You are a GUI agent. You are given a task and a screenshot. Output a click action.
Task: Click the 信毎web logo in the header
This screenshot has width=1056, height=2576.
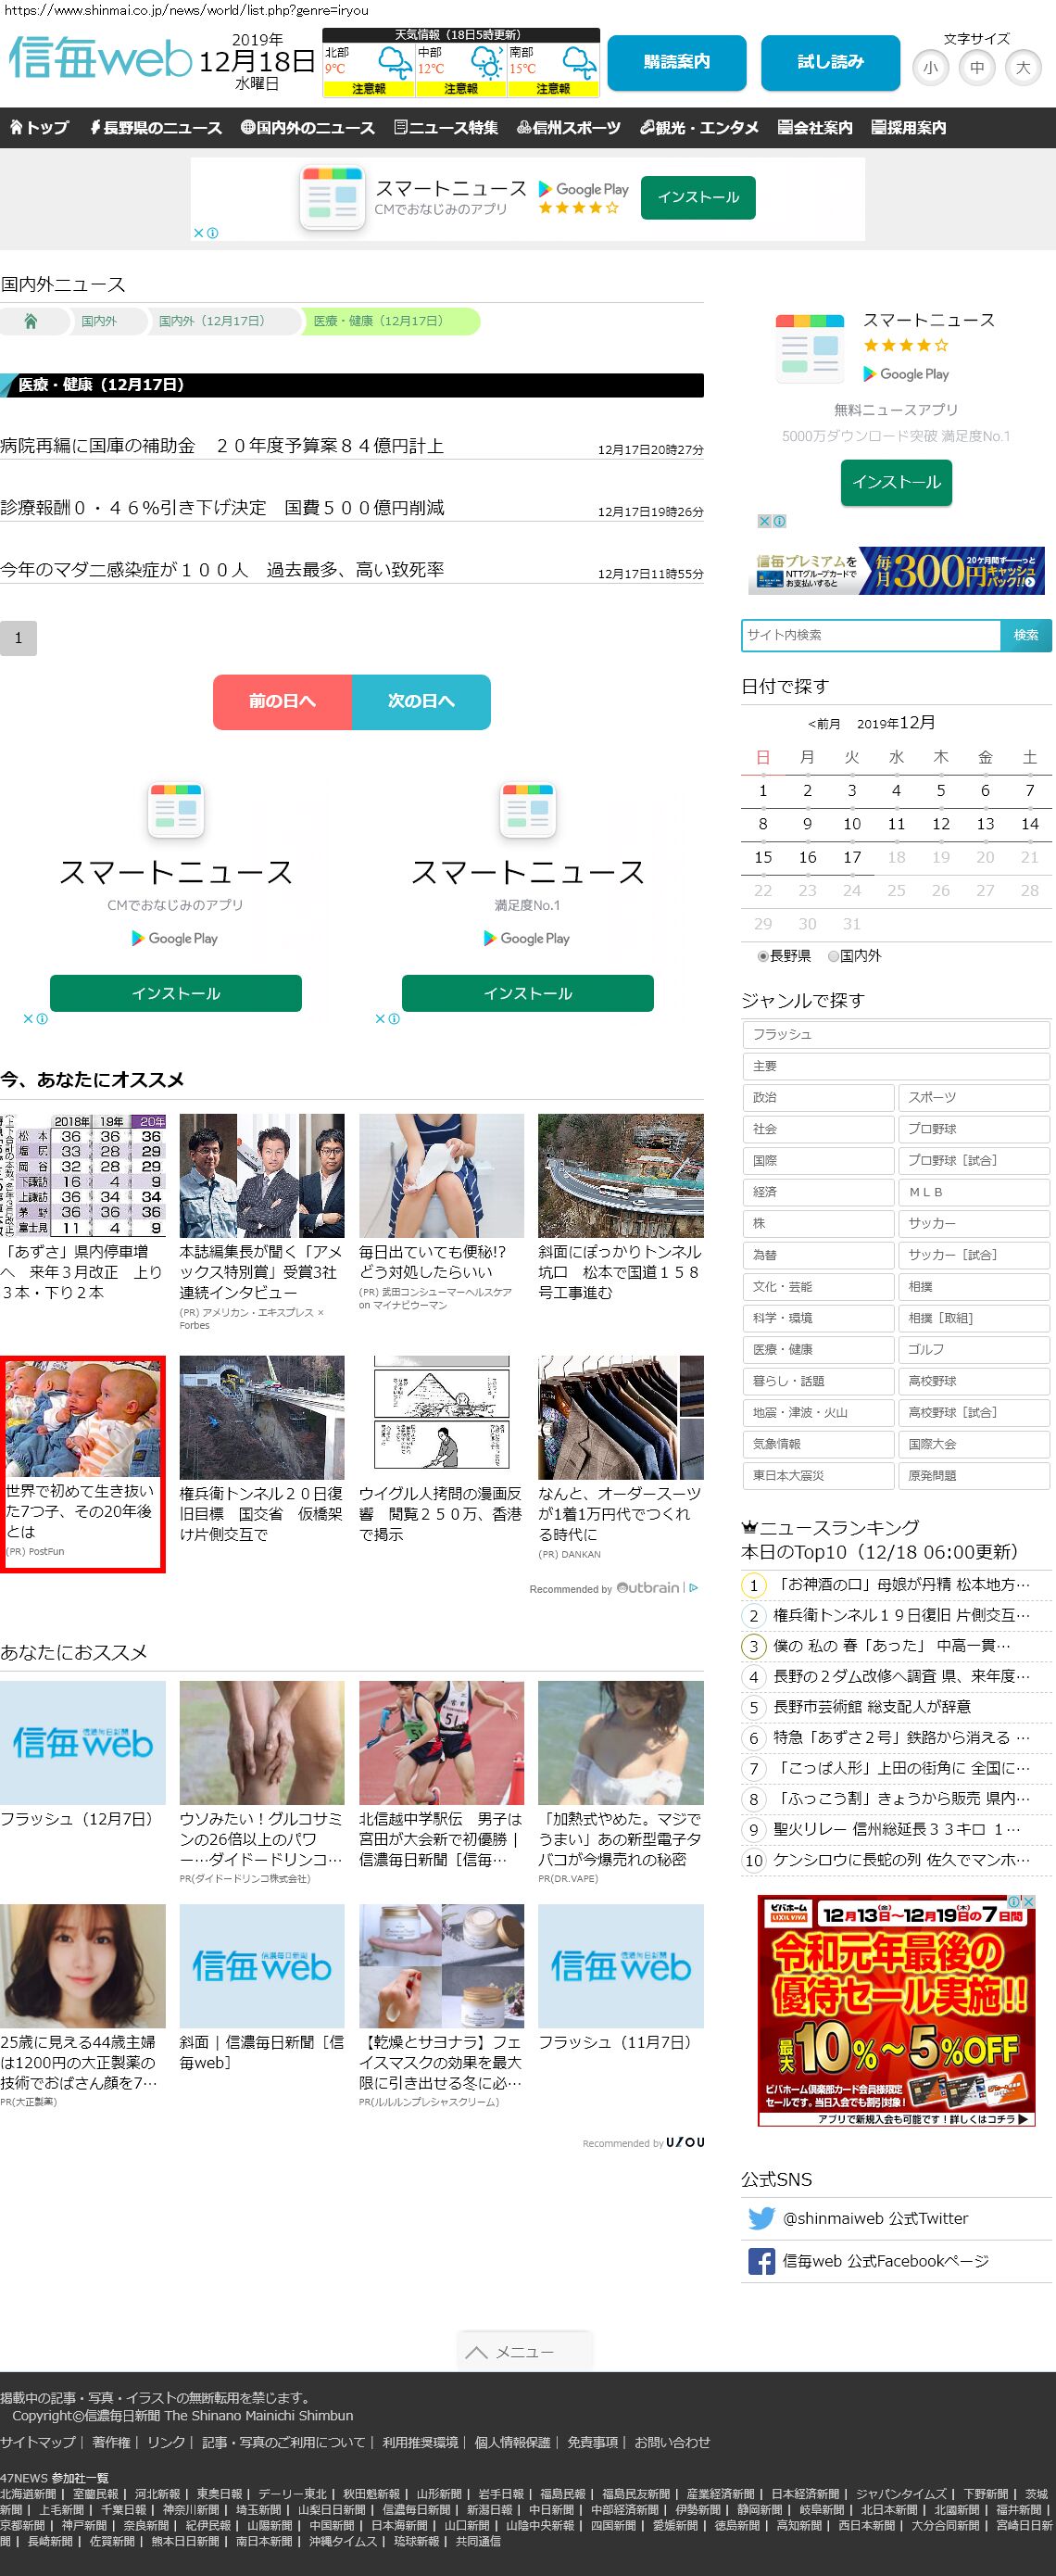point(99,60)
